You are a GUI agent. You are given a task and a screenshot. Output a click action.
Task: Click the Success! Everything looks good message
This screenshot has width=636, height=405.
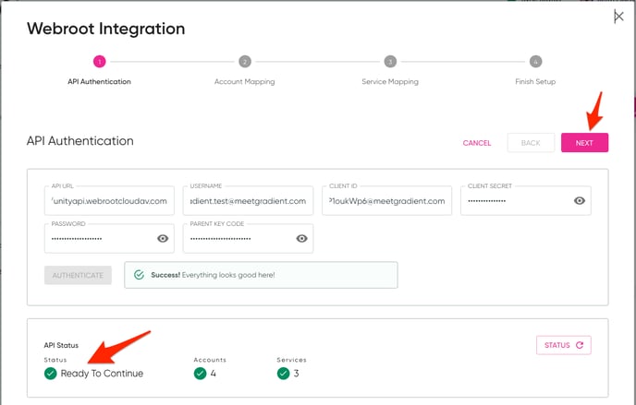click(x=261, y=275)
